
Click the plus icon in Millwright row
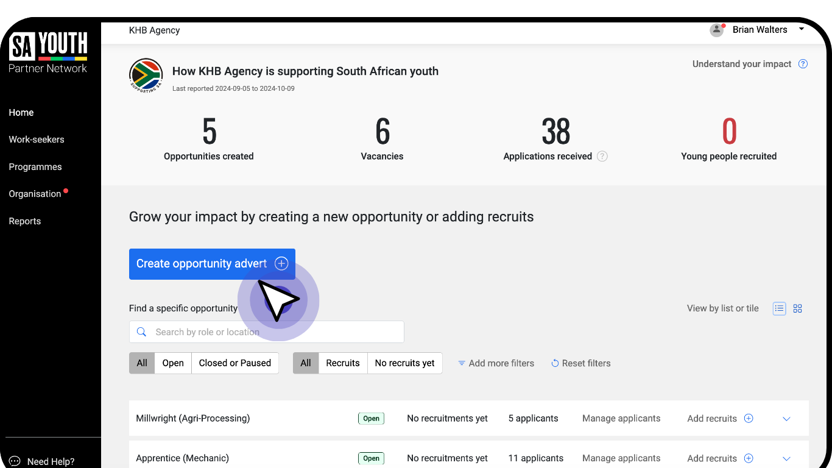pos(749,418)
